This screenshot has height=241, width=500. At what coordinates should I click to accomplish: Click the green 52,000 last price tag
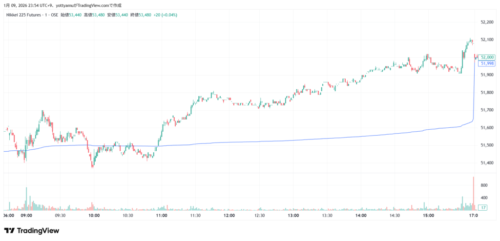coord(487,57)
